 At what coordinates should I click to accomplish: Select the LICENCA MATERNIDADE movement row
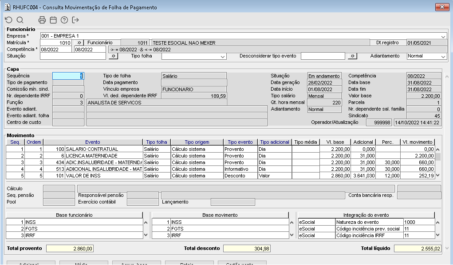click(x=104, y=156)
